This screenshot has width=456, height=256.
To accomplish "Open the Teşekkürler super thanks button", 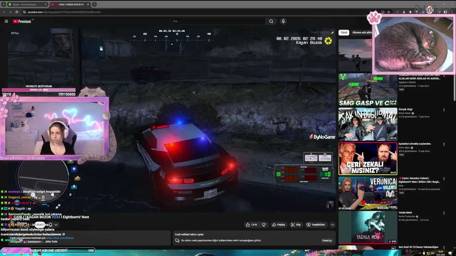I will tap(316, 225).
